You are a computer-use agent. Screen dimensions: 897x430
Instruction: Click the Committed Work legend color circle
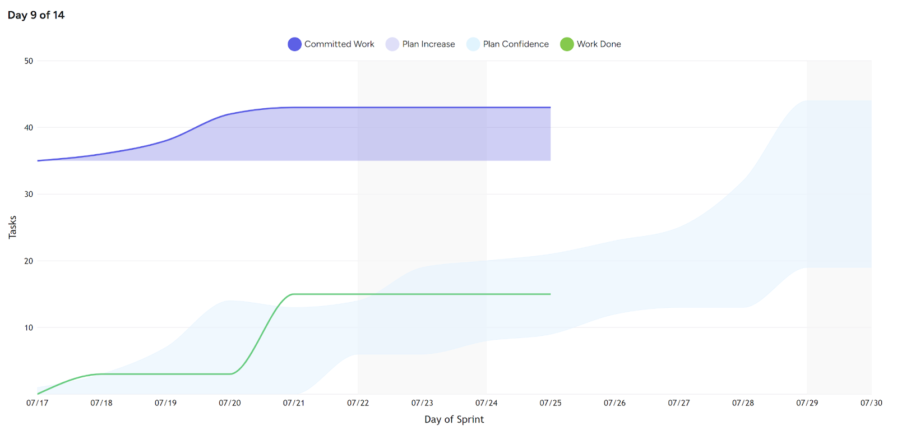294,44
